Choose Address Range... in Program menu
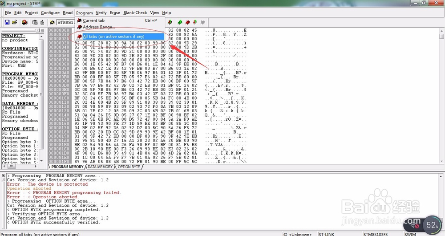 [120, 27]
